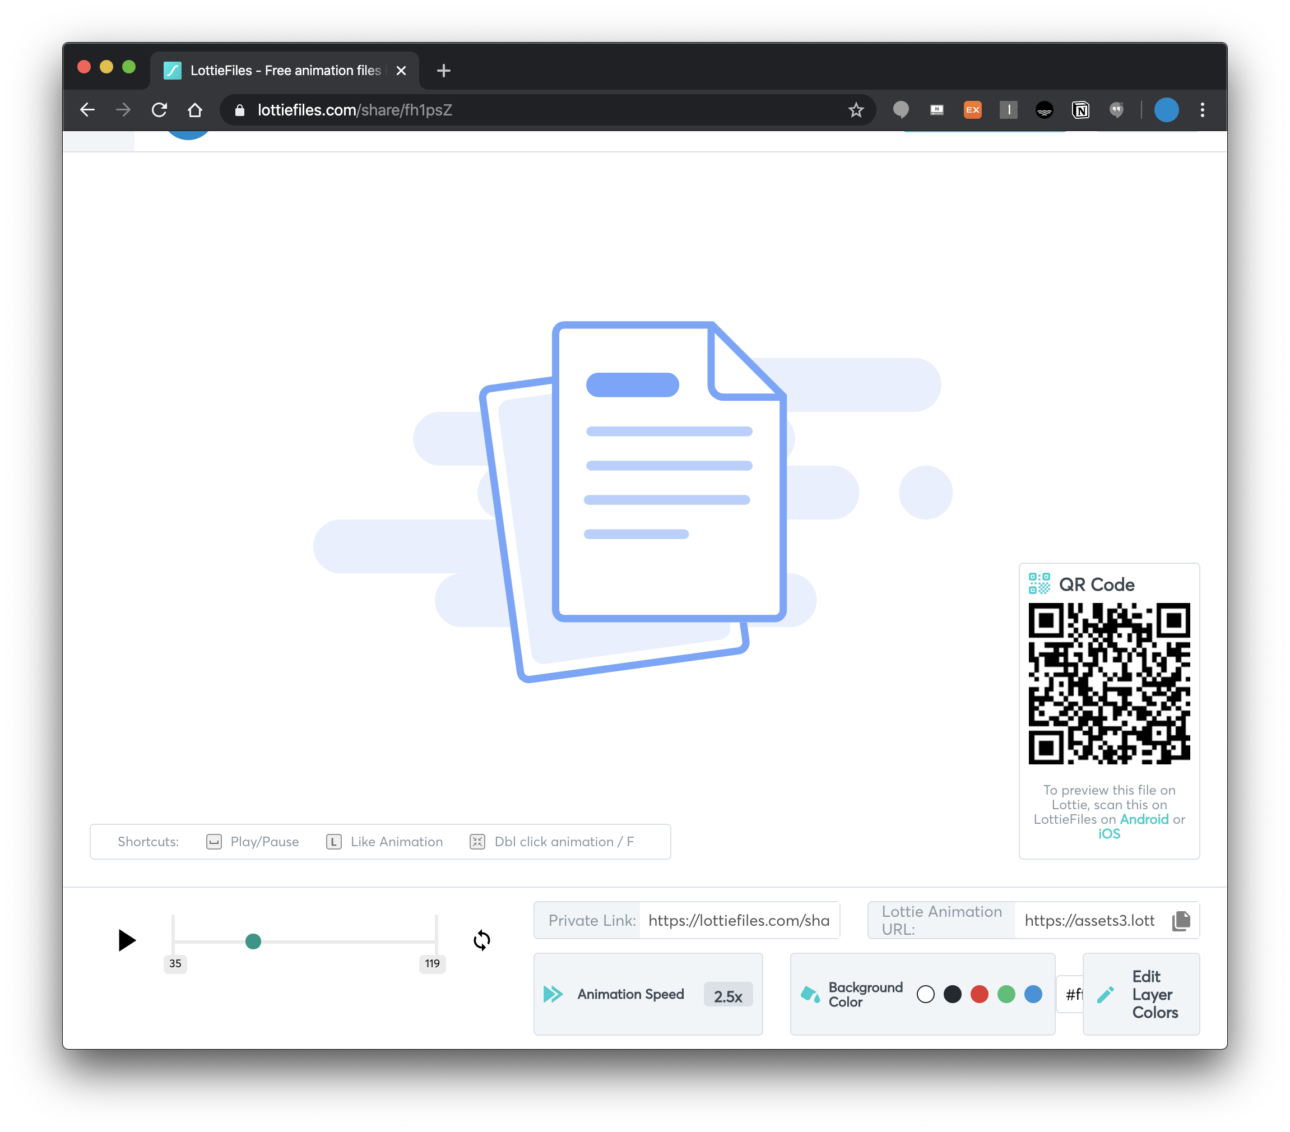Screen dimensions: 1290x1132
Task: Go forward in browser history
Action: (x=124, y=110)
